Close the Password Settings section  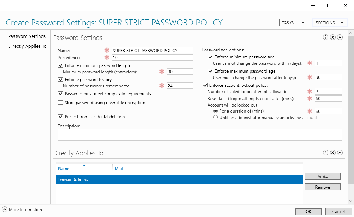tap(332, 37)
